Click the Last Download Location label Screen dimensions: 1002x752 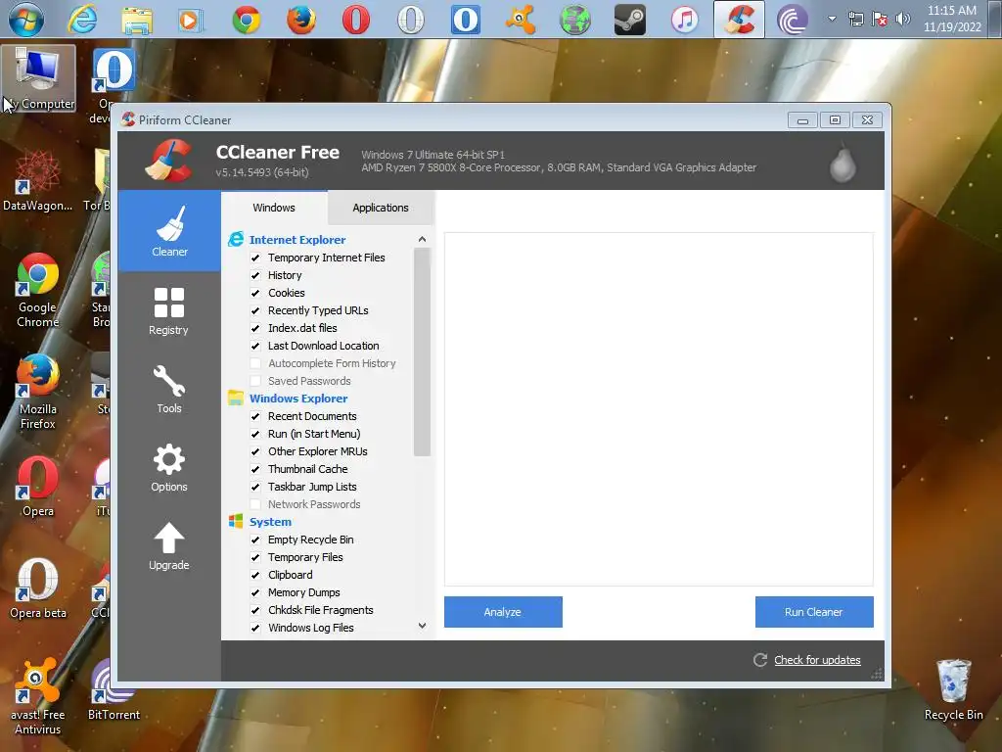323,346
